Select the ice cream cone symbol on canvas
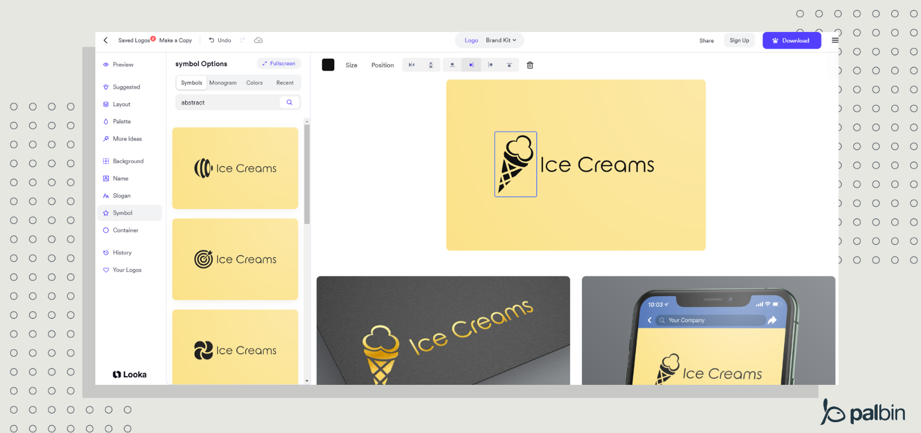 pyautogui.click(x=516, y=164)
